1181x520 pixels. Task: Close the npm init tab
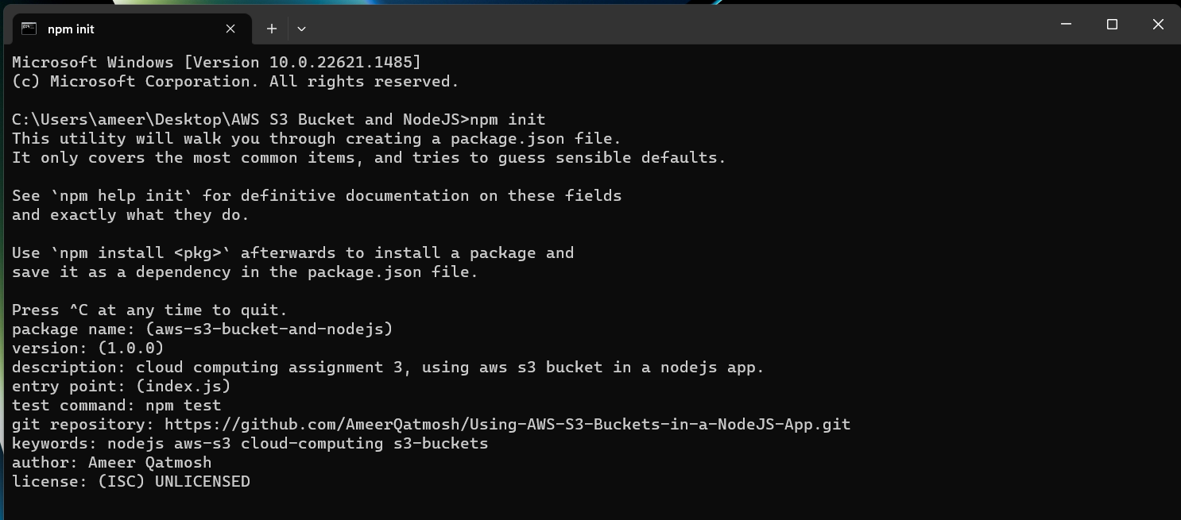230,29
